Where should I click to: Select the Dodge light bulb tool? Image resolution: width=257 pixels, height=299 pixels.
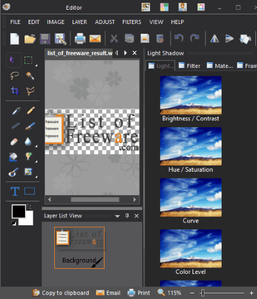(x=29, y=156)
